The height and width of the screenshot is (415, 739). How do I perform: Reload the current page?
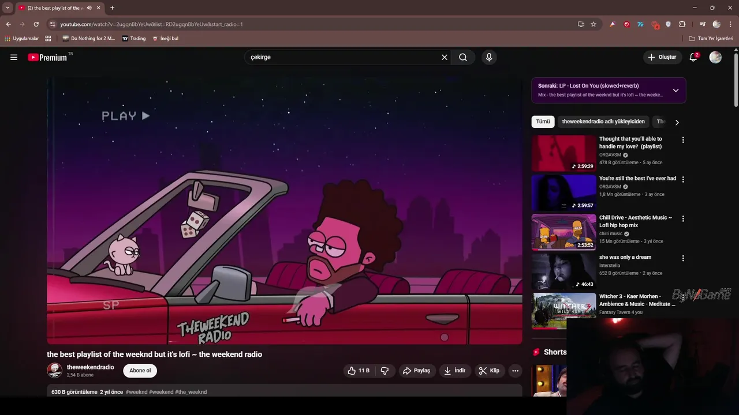tap(36, 24)
